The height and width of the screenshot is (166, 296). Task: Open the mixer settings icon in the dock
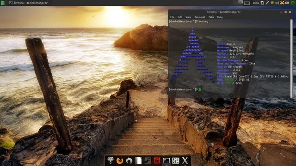(176, 160)
